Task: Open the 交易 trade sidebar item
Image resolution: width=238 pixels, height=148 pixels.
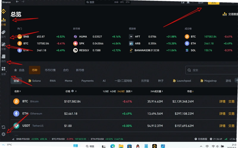Action: click(x=4, y=46)
